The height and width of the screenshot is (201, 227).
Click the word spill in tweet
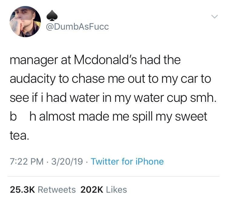[x=142, y=117]
